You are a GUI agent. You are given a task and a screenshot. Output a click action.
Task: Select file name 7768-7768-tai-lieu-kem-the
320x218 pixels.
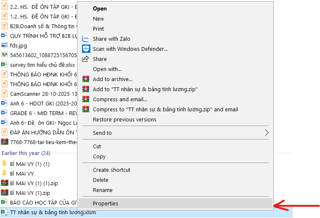(43, 142)
